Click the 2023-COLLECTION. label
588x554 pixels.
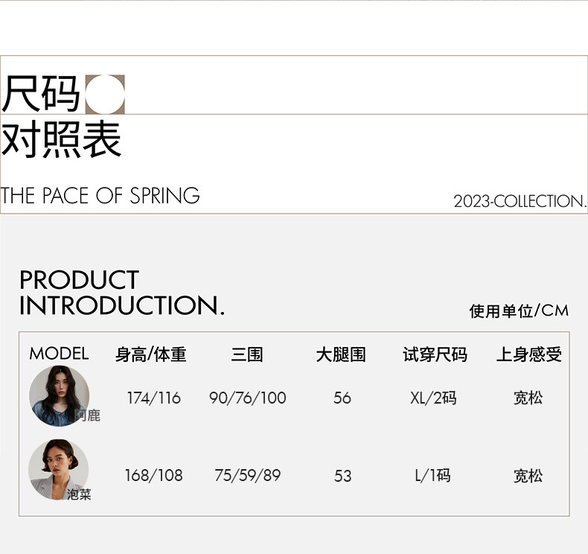pos(520,201)
